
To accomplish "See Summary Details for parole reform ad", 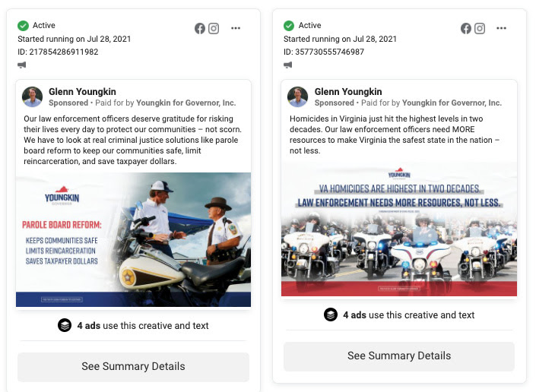I will click(133, 367).
